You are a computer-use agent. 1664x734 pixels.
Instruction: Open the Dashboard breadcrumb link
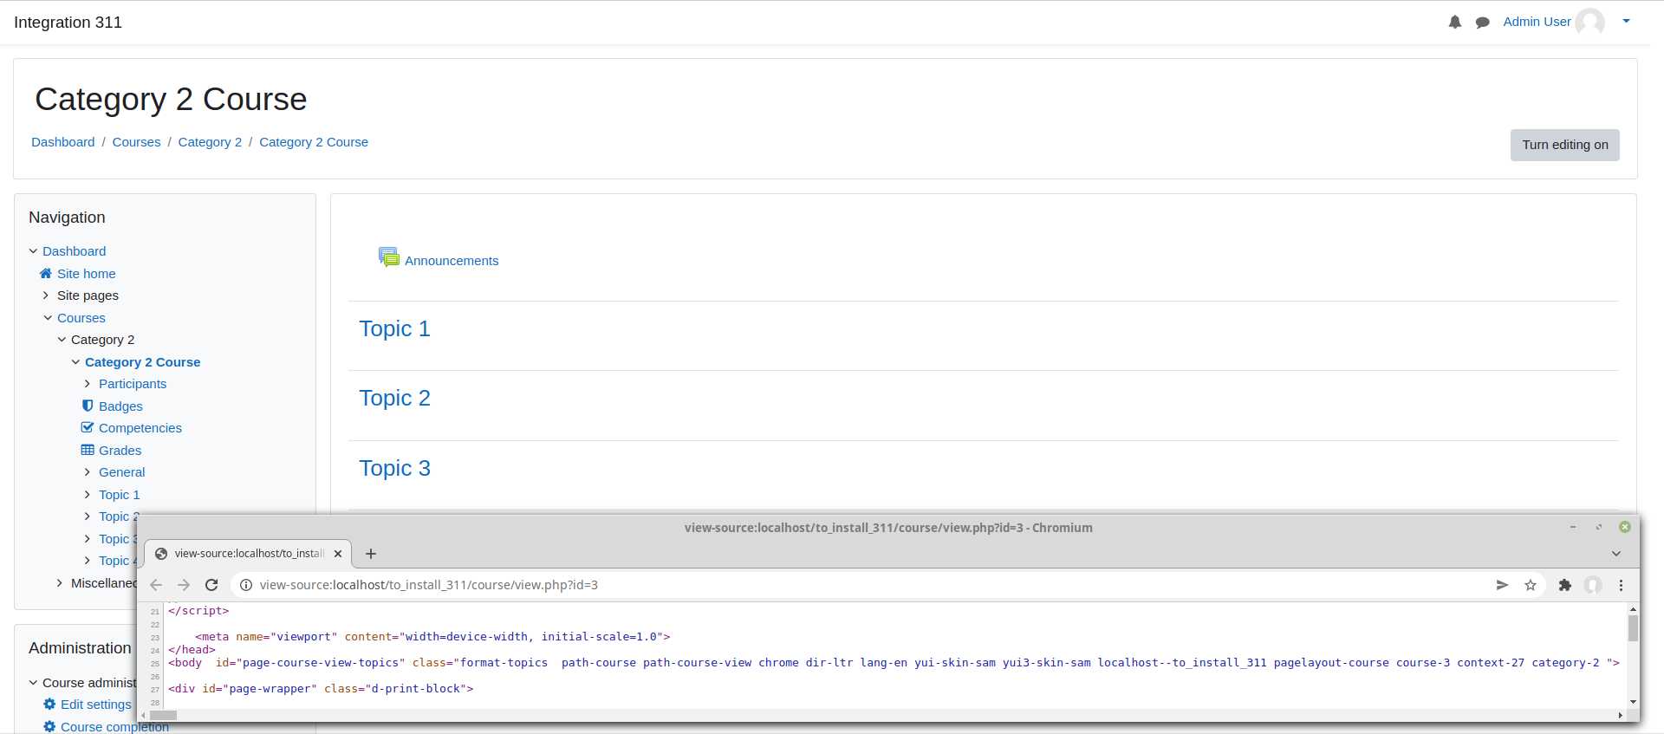point(63,142)
